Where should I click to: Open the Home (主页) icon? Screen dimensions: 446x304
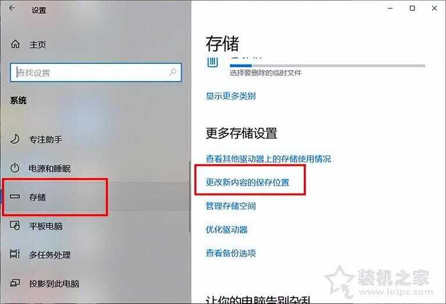tap(15, 44)
